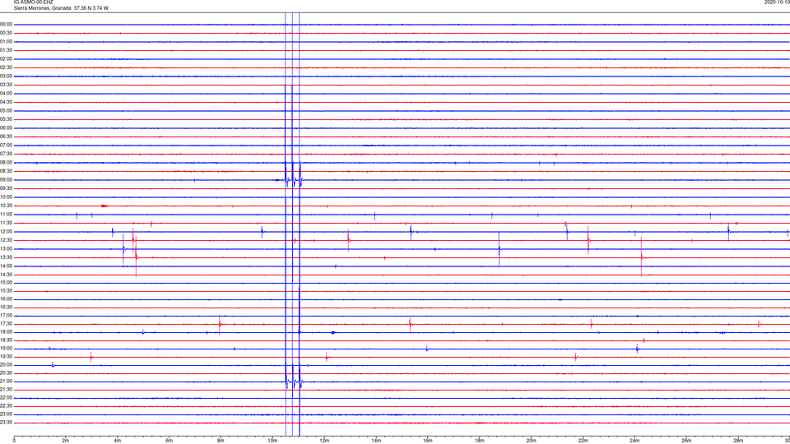The width and height of the screenshot is (790, 444).
Task: Select the 6m minute axis label
Action: click(x=169, y=441)
